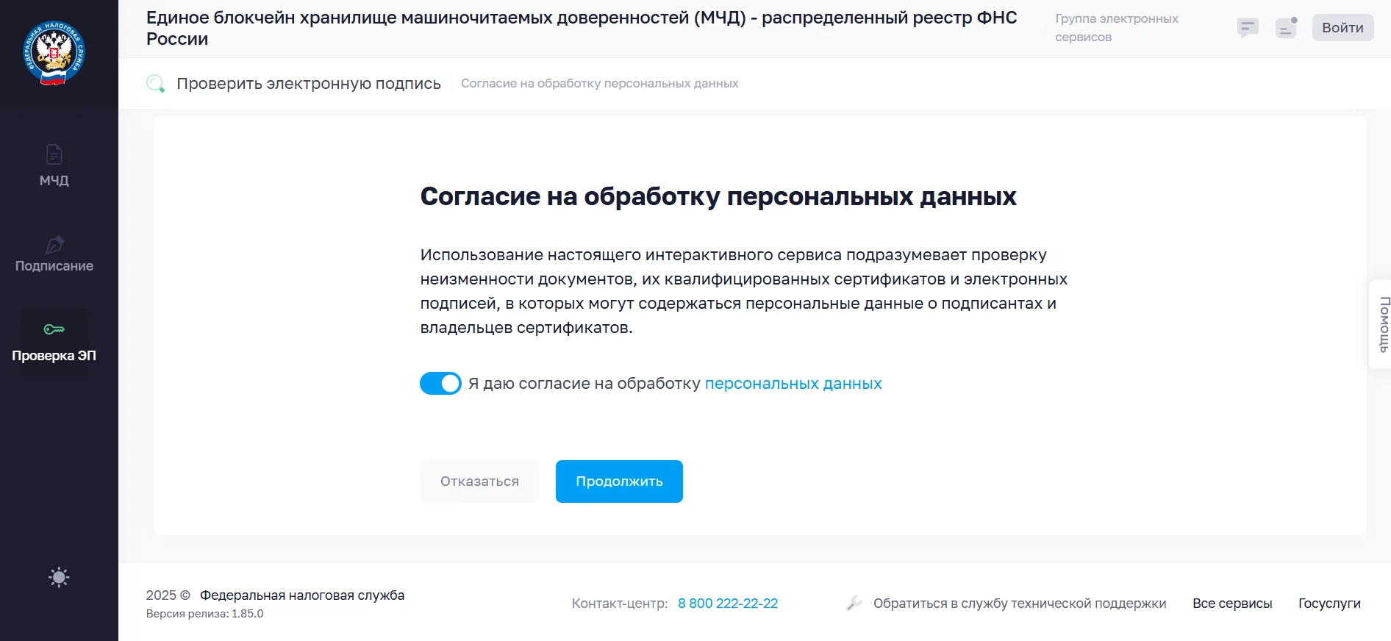Expand the Помощь side tab
Image resolution: width=1391 pixels, height=641 pixels.
point(1382,324)
